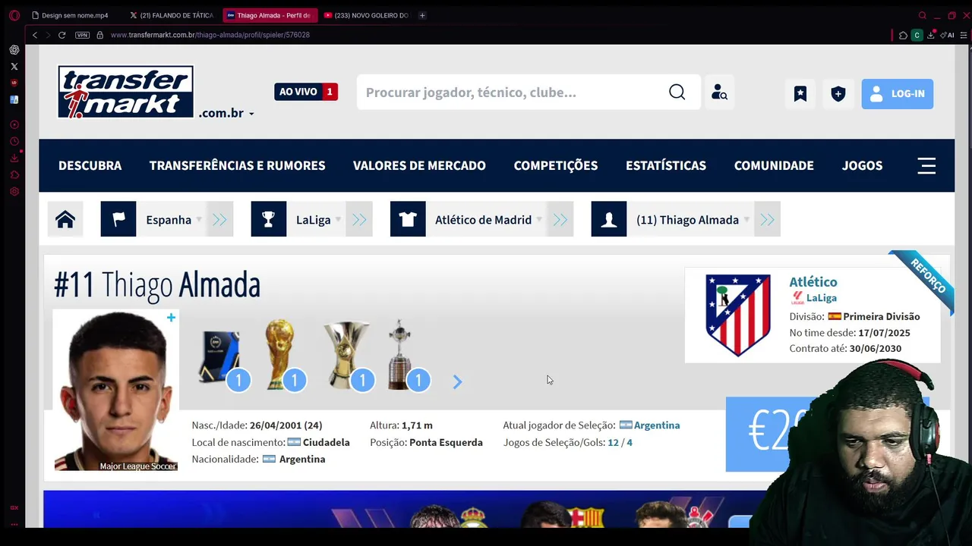Open browser downloads toolbar icon
Screen dimensions: 972x546
click(930, 35)
